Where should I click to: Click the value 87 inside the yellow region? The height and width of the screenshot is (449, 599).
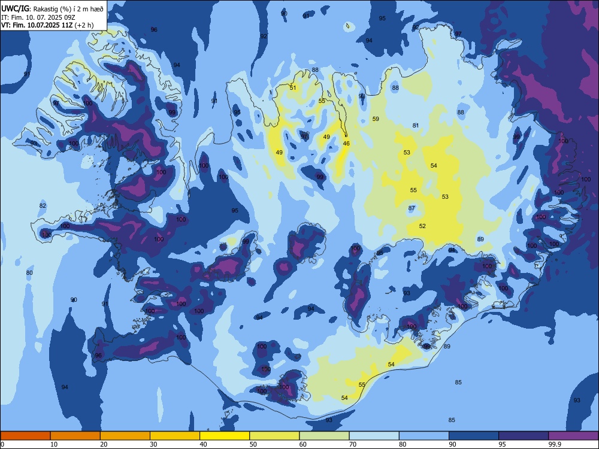point(412,208)
